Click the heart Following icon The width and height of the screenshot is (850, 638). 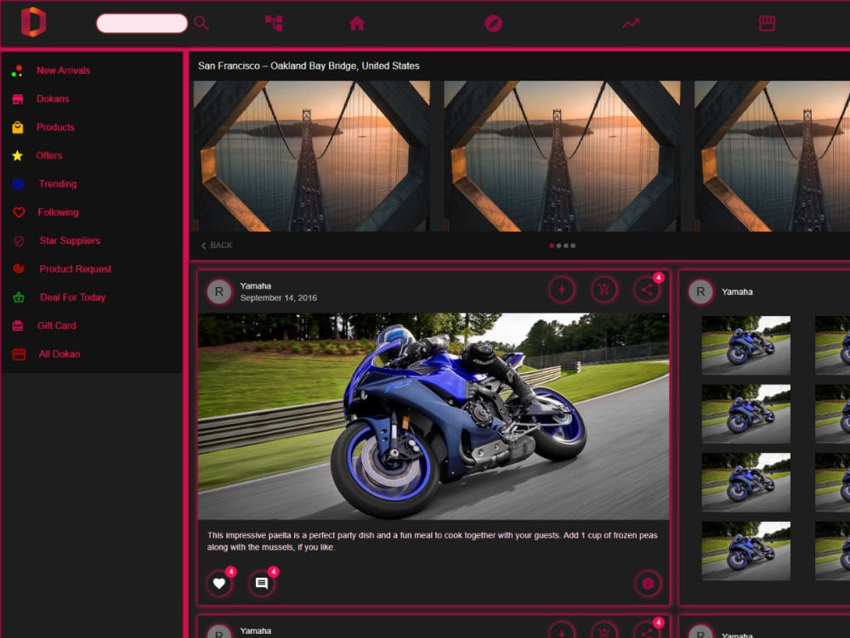[19, 212]
